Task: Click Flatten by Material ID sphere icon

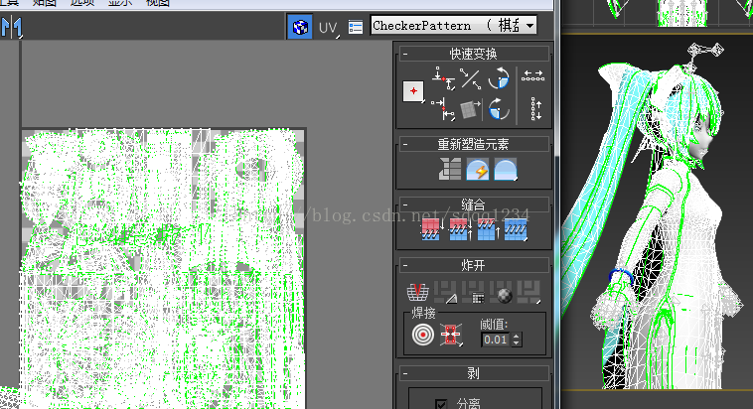Action: (502, 292)
